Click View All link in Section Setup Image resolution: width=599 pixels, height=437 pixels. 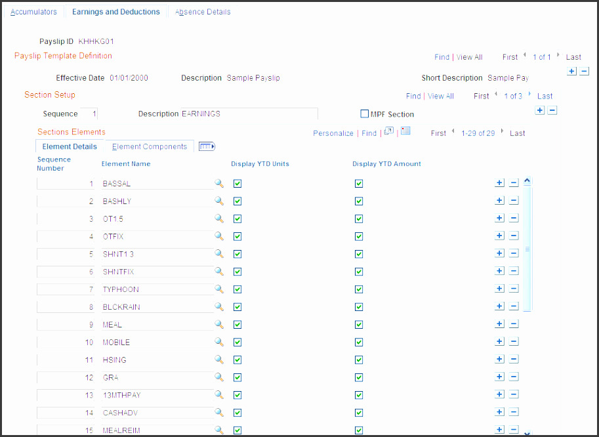click(x=440, y=96)
